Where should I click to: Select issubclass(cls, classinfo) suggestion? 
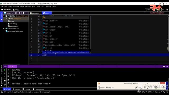66,45
